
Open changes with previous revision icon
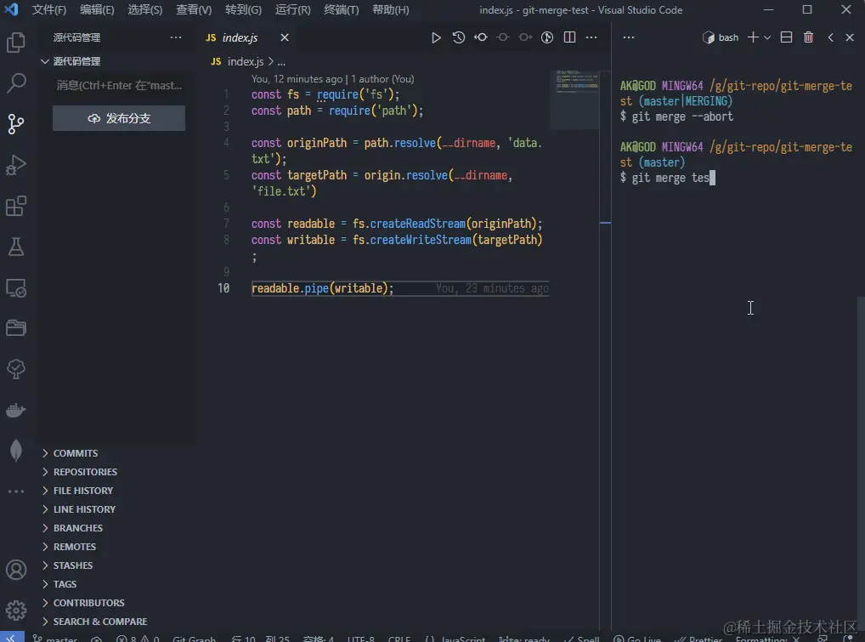(481, 37)
